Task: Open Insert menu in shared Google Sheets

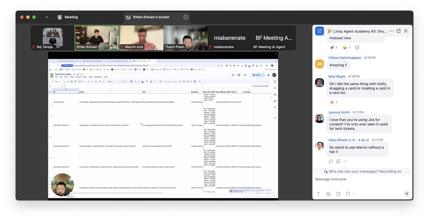Action: click(72, 77)
